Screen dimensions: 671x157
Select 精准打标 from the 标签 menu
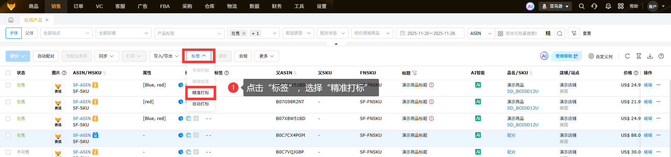pyautogui.click(x=201, y=93)
